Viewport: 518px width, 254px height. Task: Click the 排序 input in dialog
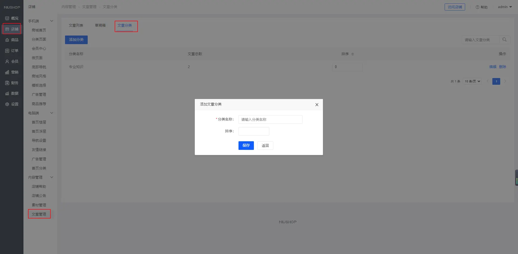254,131
